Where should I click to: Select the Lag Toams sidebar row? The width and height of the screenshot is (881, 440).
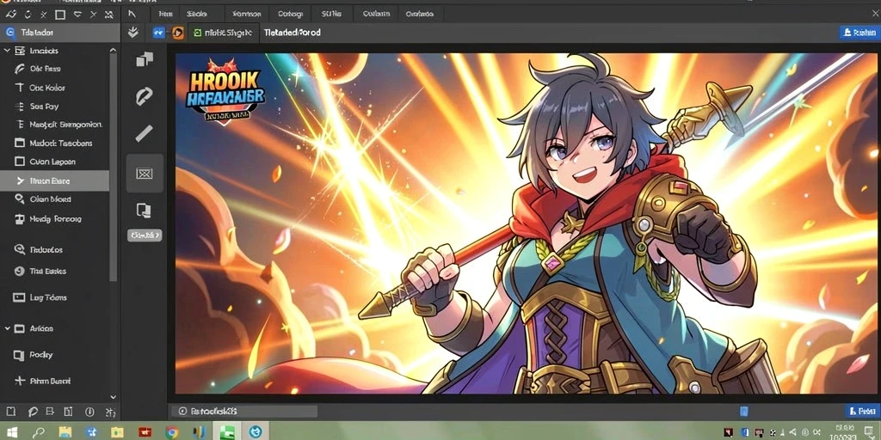tap(56, 297)
